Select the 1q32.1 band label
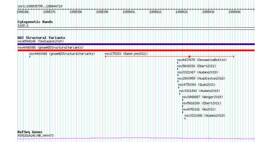The width and height of the screenshot is (263, 142). click(x=23, y=25)
